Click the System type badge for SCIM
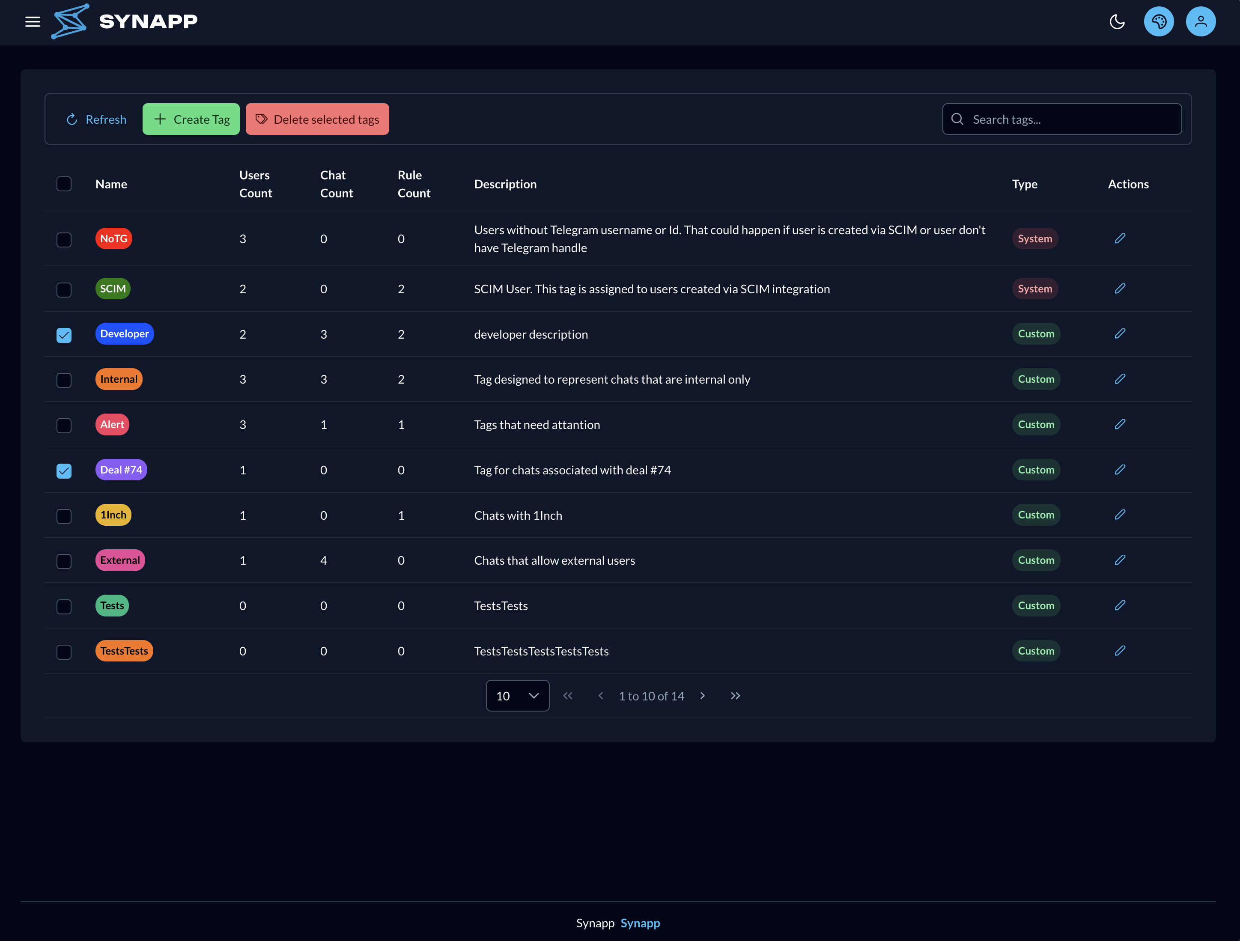 pyautogui.click(x=1035, y=289)
